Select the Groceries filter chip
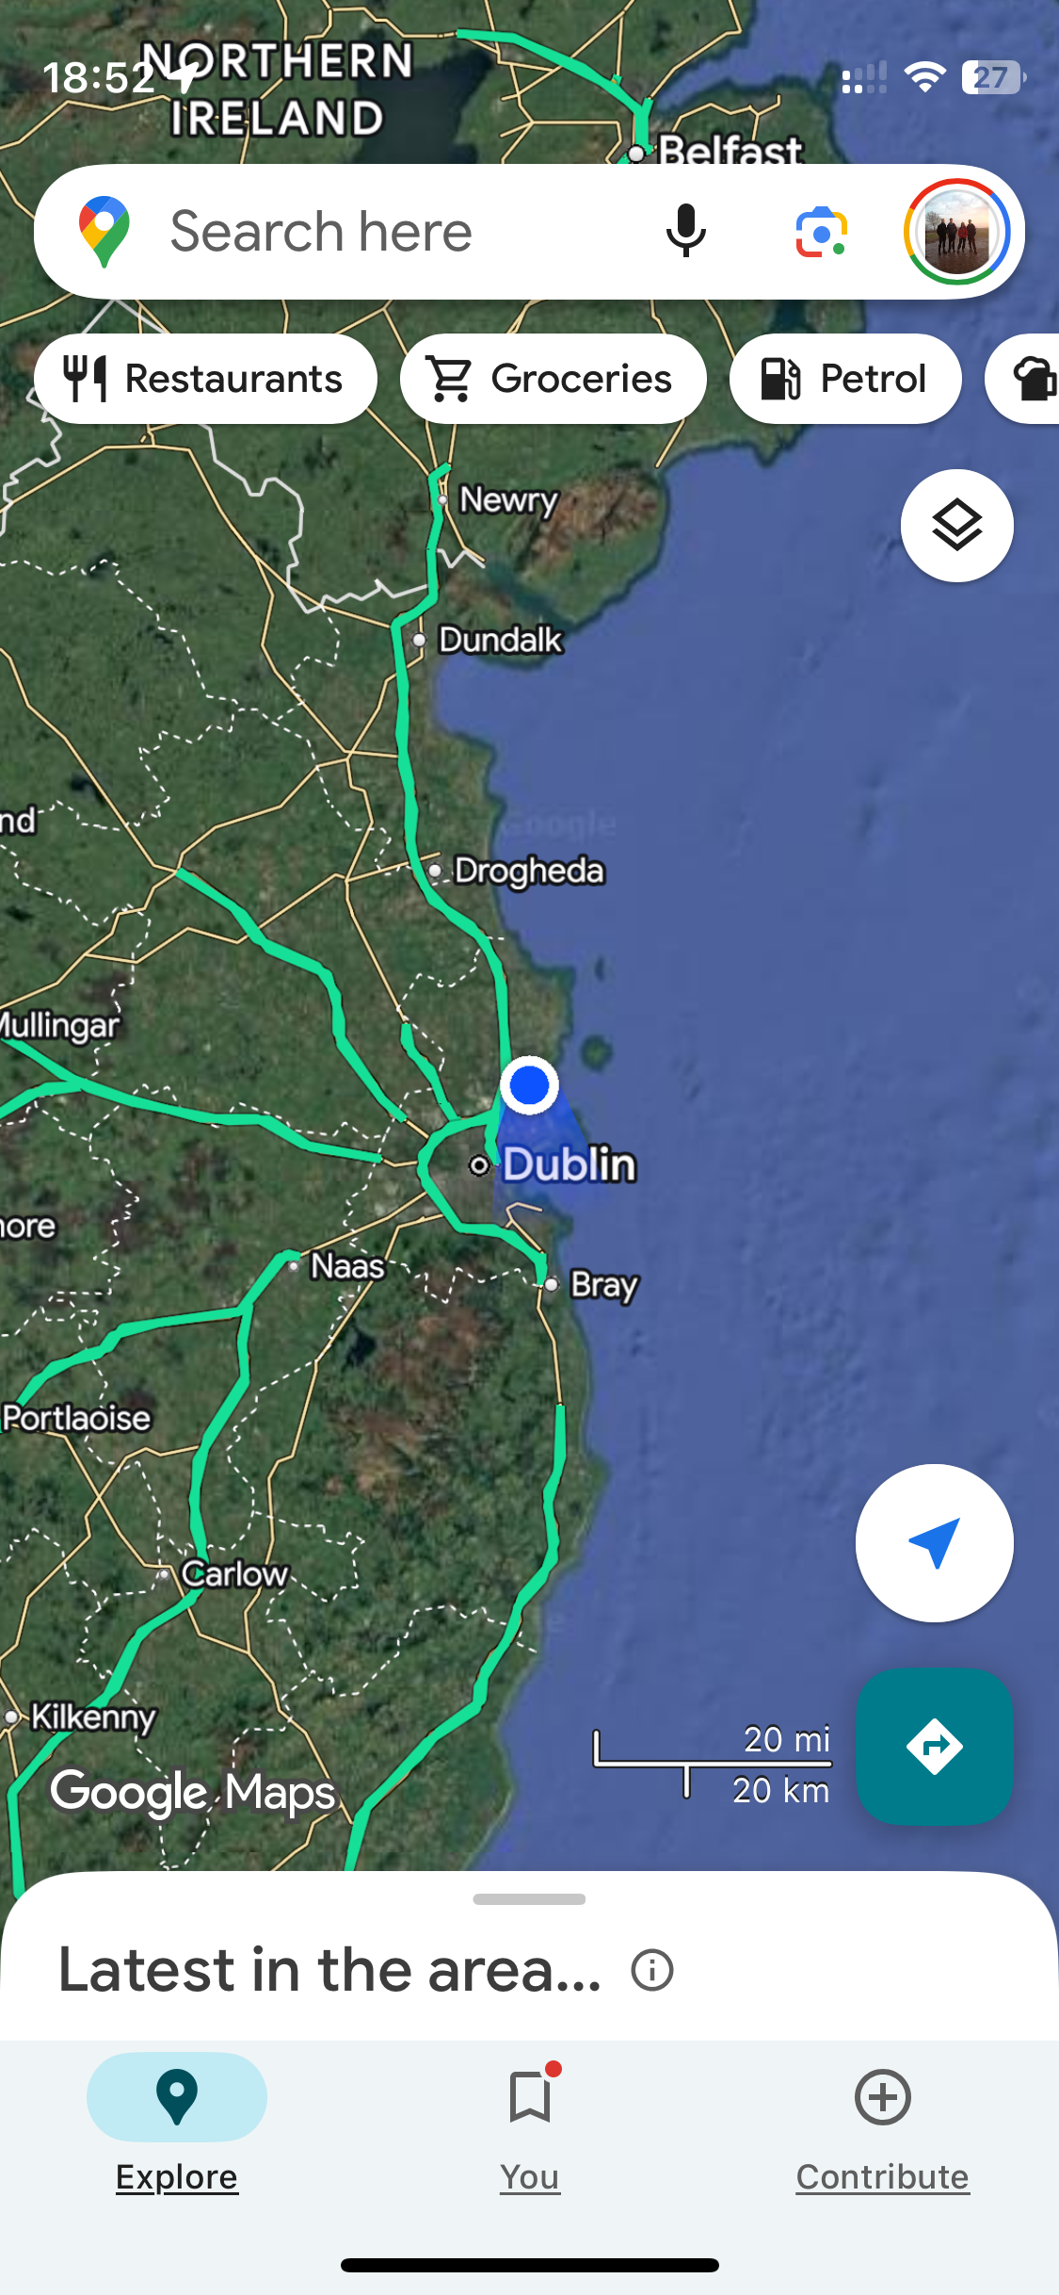The image size is (1059, 2295). tap(553, 379)
